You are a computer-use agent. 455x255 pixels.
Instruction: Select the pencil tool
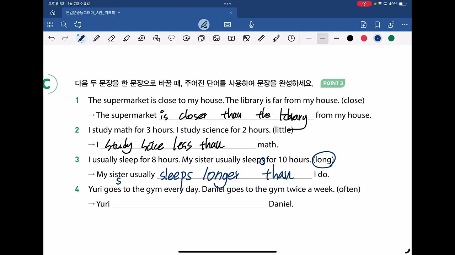coord(96,38)
